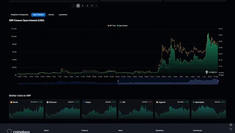The height and width of the screenshot is (133, 235).
Task: Click the Dogecoin coin logo icon
Action: (157, 102)
